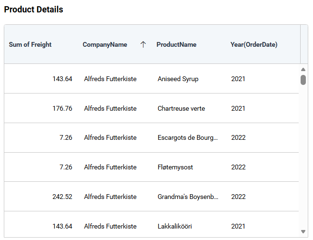Click the vertical scrollbar thumb
Image resolution: width=313 pixels, height=240 pixels.
(303, 80)
